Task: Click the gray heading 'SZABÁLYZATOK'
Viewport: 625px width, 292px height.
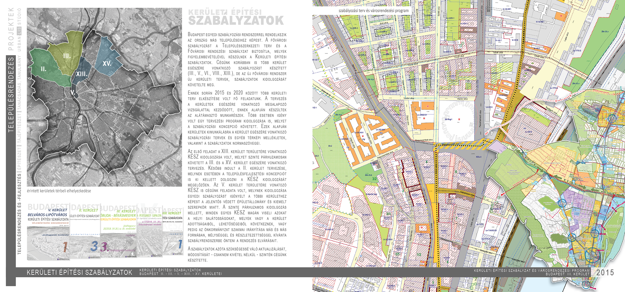Action: coord(236,21)
